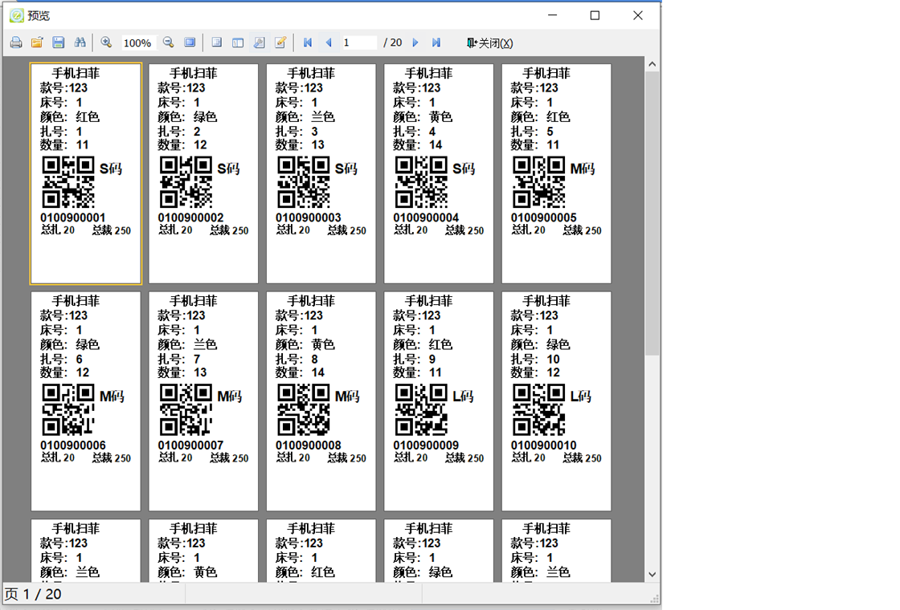Jump to the last page
This screenshot has height=610, width=900.
[x=436, y=43]
